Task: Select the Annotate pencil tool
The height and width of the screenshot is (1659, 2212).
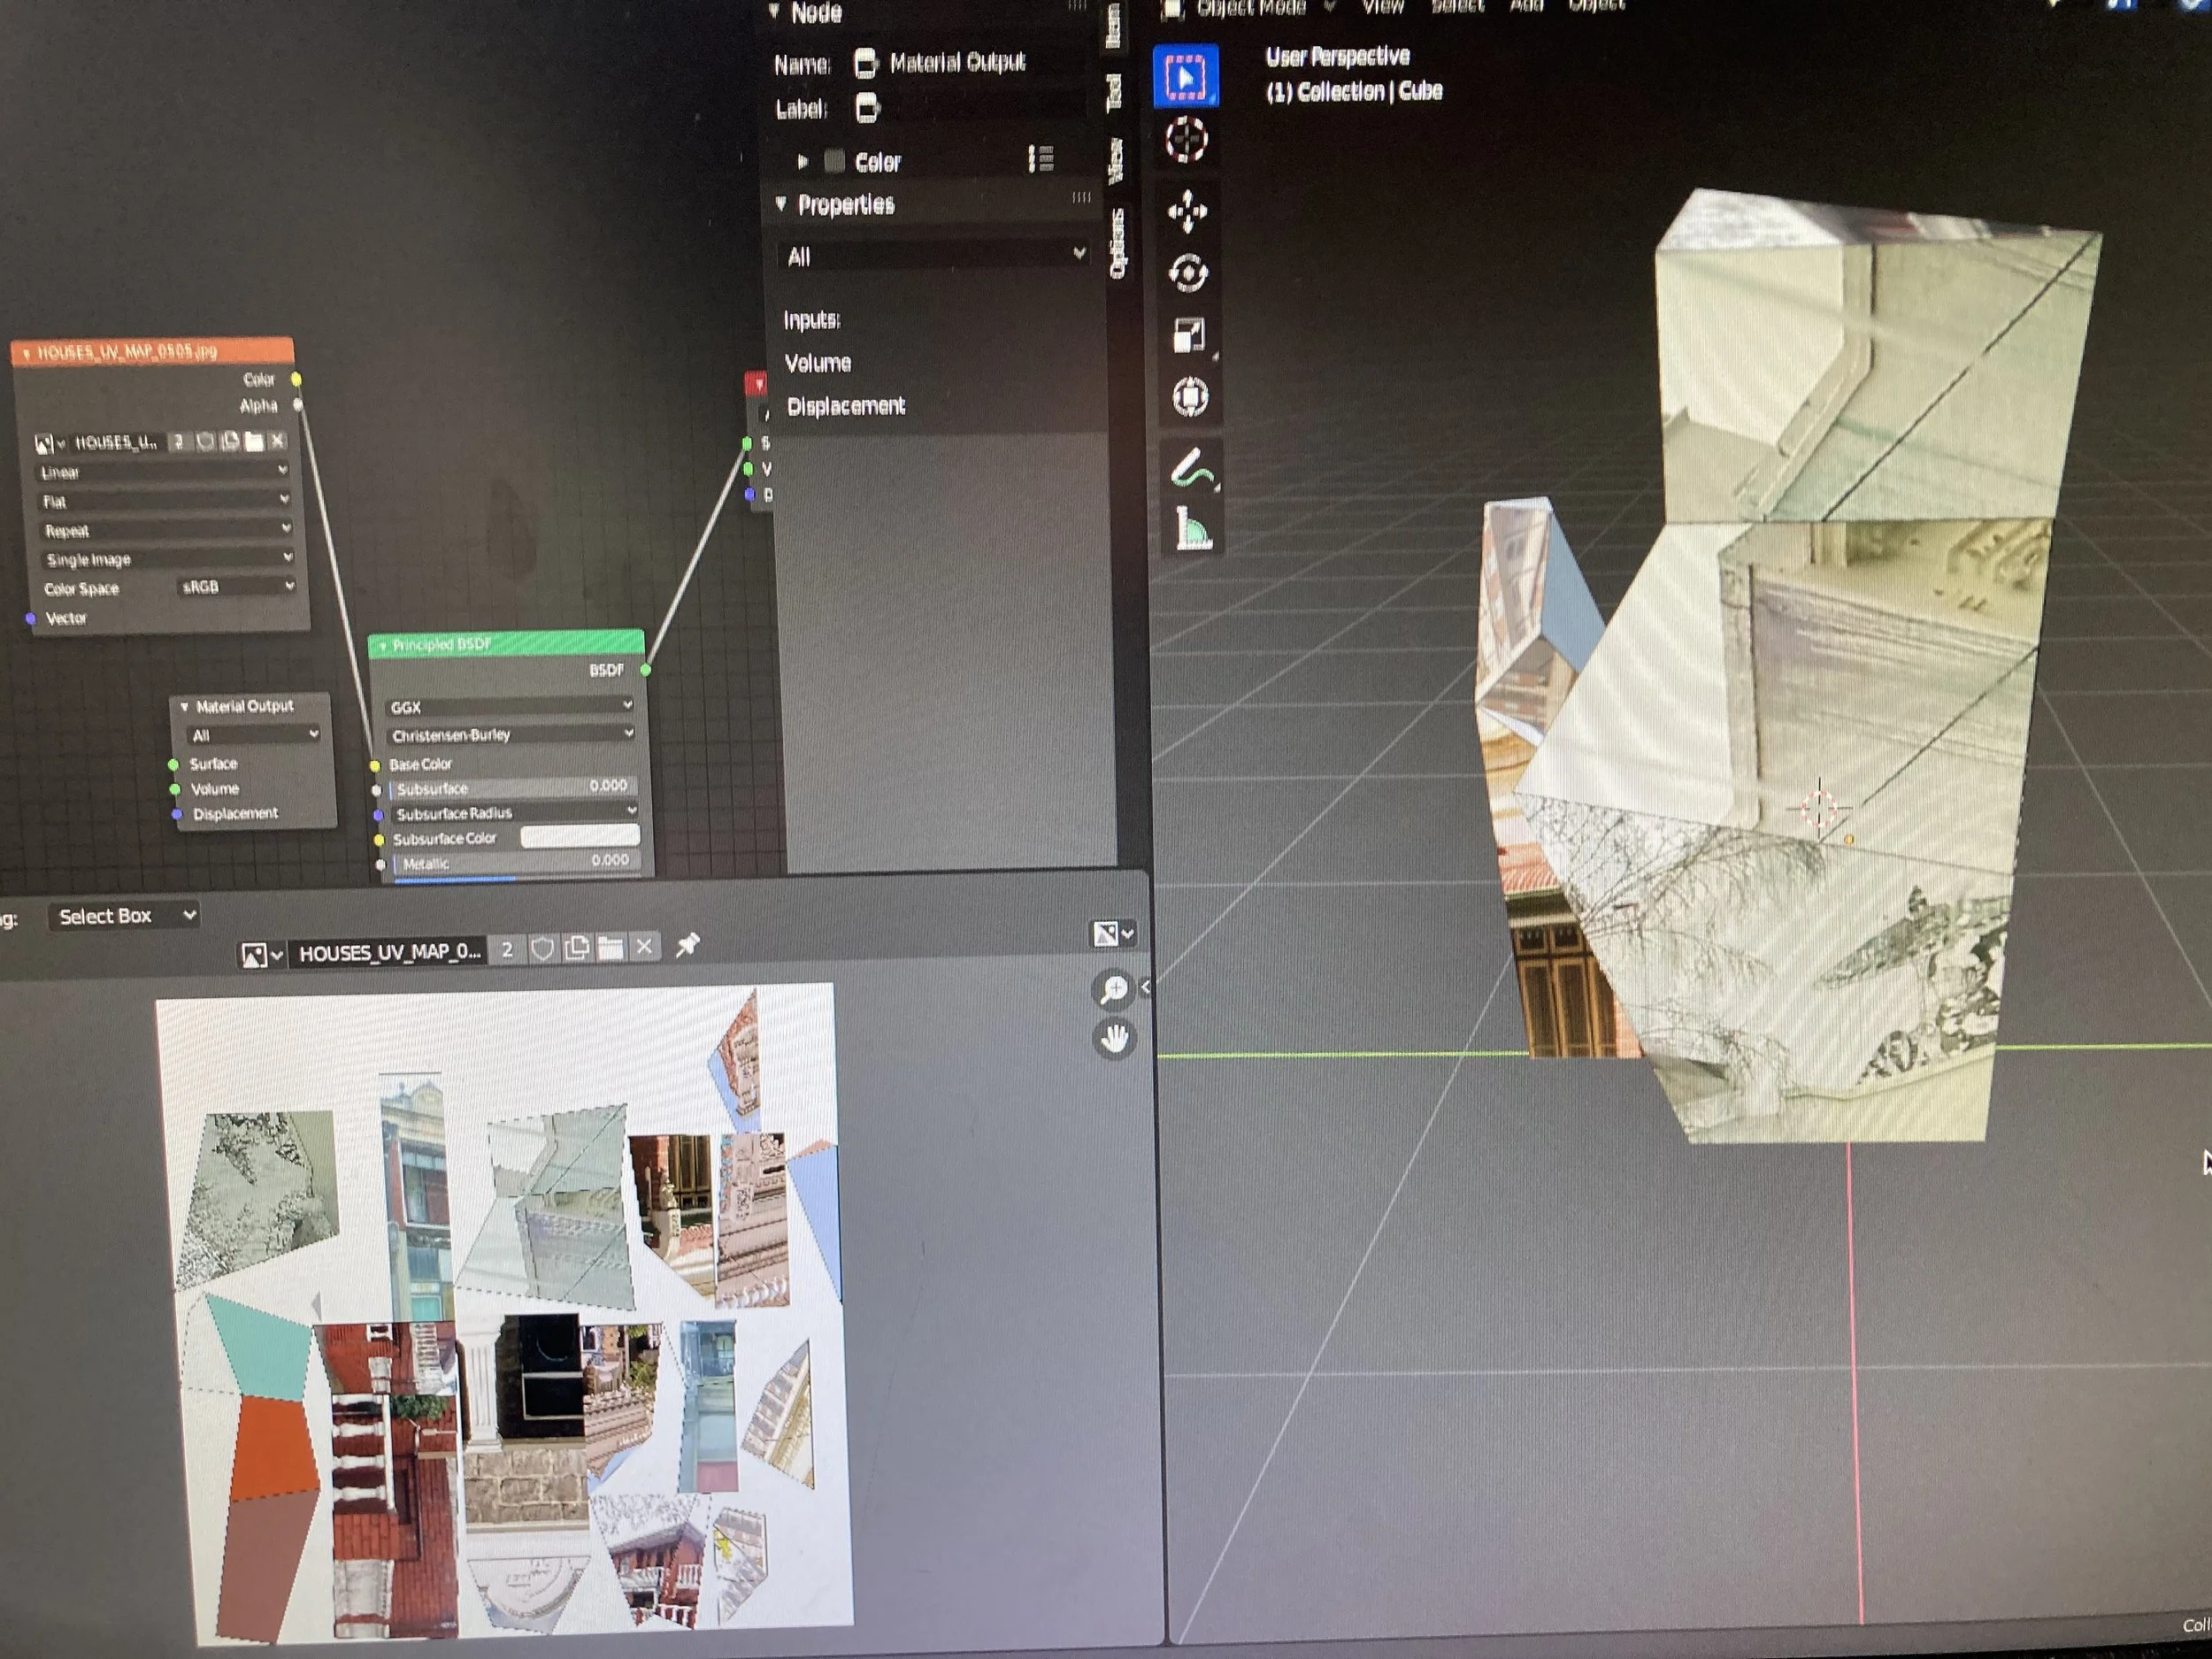Action: (x=1191, y=468)
